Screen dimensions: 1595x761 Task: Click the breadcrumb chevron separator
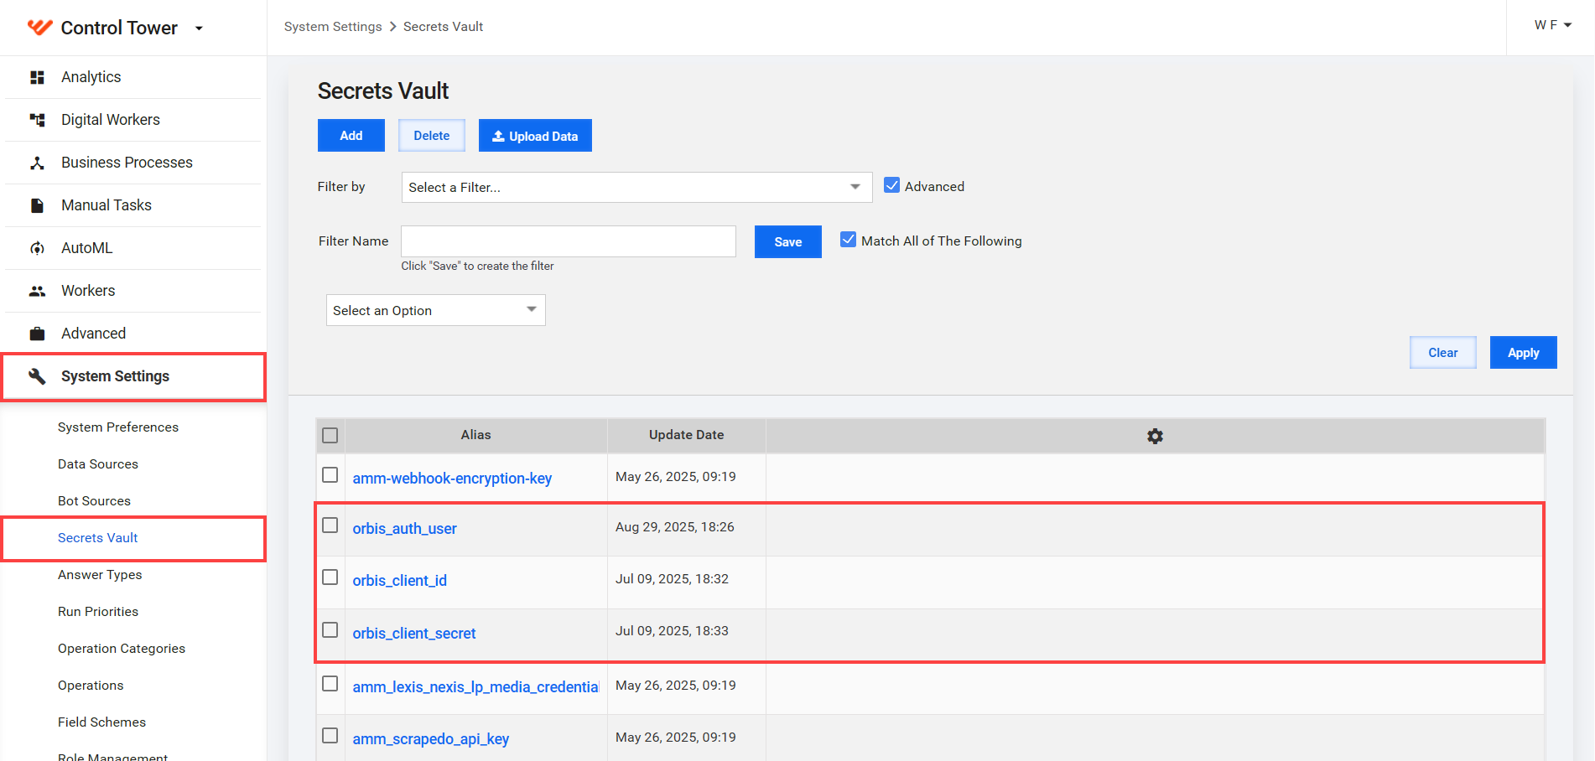click(392, 27)
